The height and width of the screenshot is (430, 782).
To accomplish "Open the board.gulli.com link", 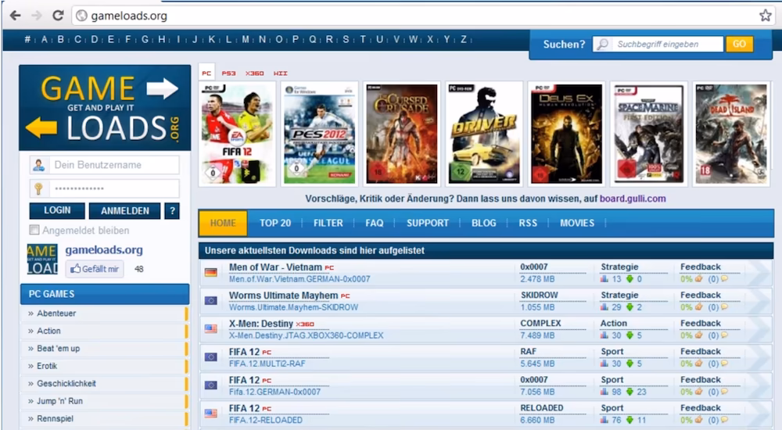I will [x=633, y=199].
